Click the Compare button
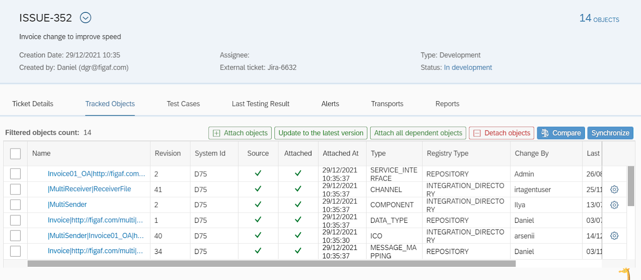 (561, 133)
